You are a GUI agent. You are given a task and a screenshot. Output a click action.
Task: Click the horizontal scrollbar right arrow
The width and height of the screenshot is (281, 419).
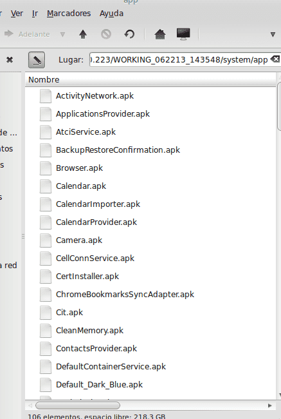pyautogui.click(x=270, y=405)
